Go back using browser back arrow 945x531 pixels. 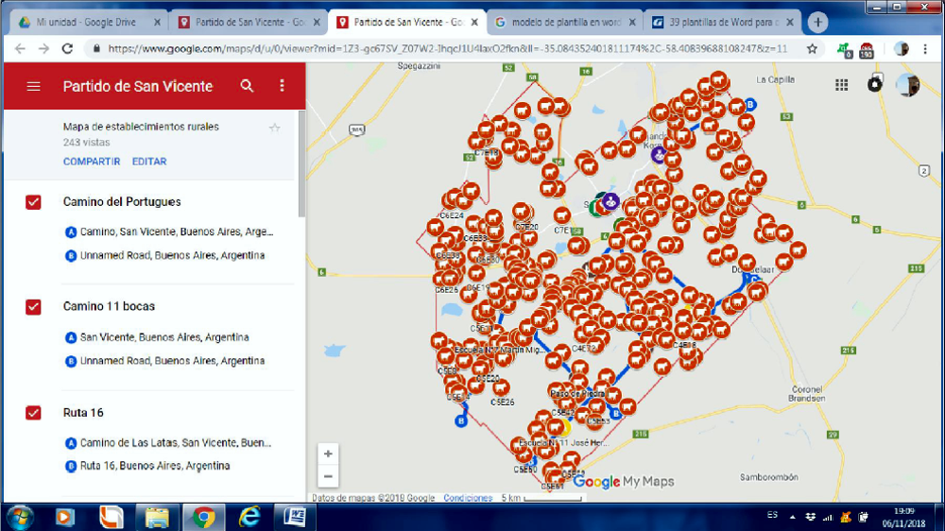pyautogui.click(x=20, y=49)
